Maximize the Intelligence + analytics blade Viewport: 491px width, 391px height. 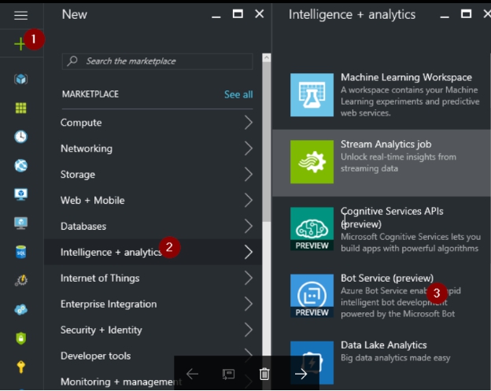466,14
